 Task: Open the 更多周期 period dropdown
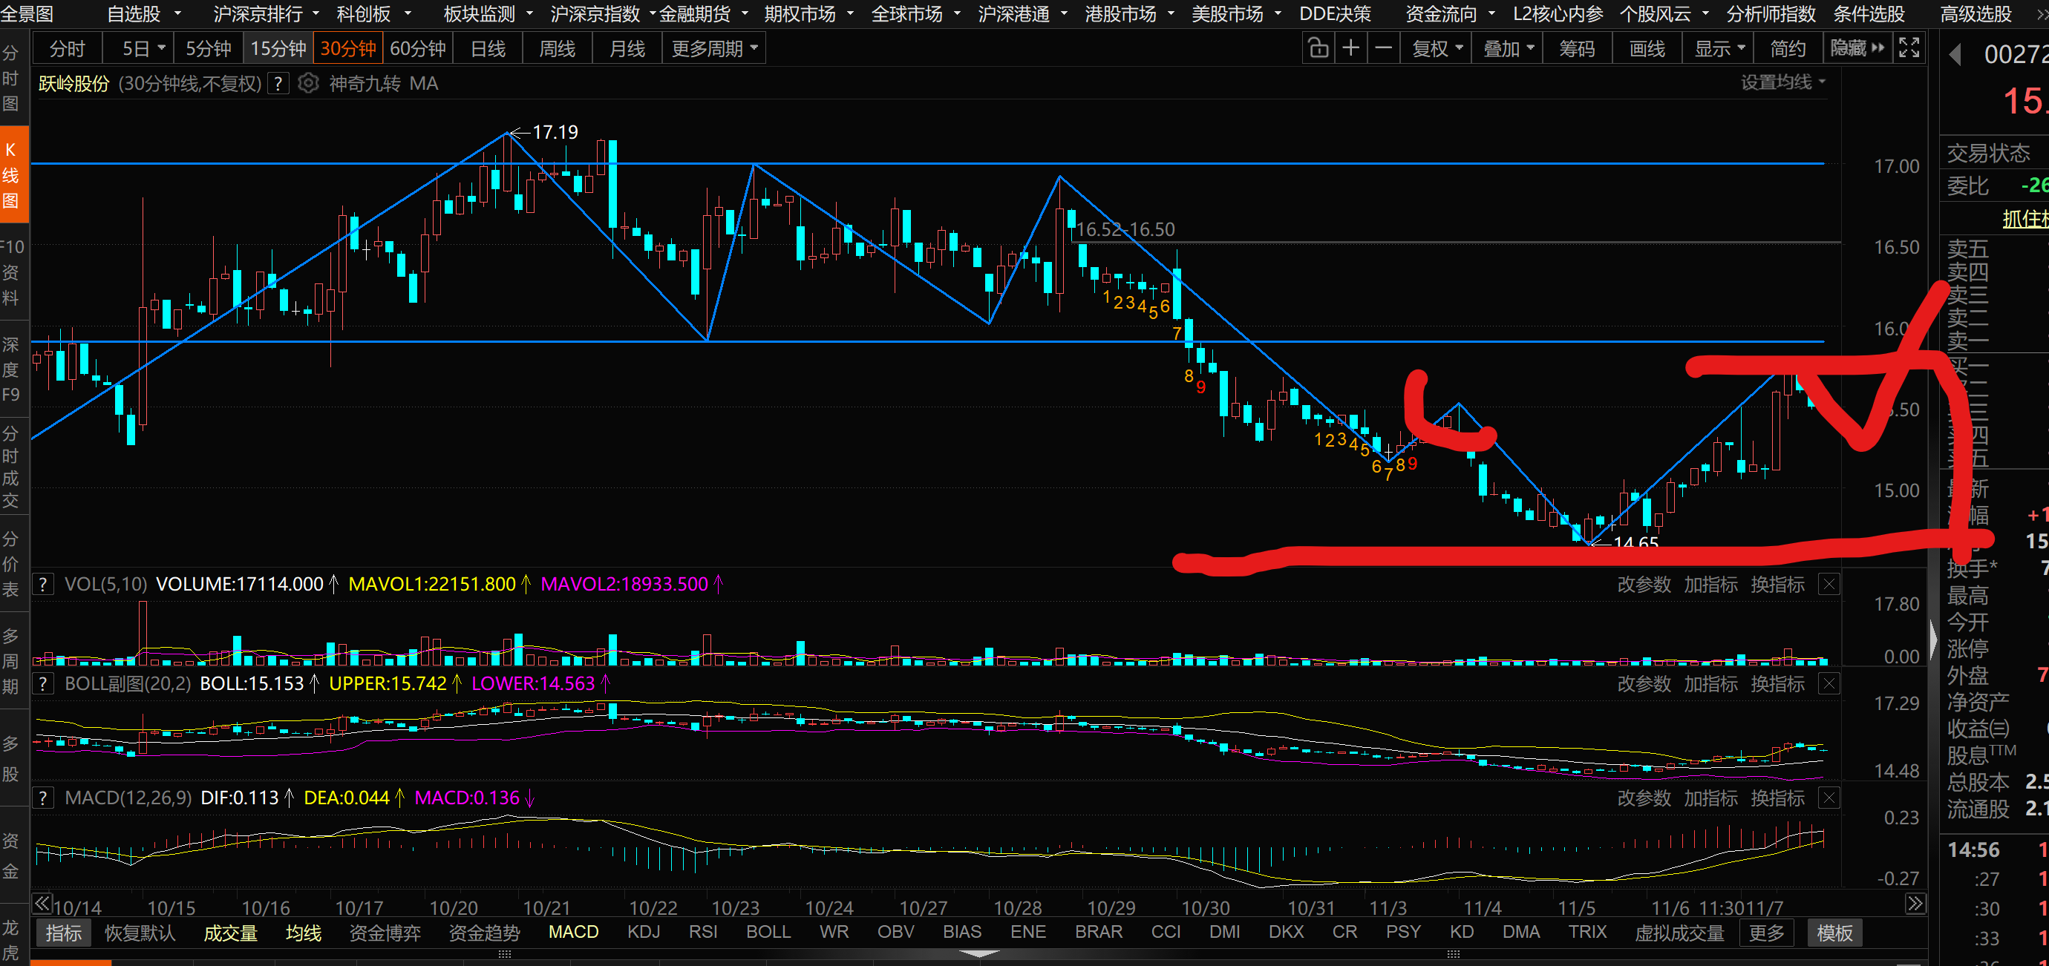click(714, 48)
